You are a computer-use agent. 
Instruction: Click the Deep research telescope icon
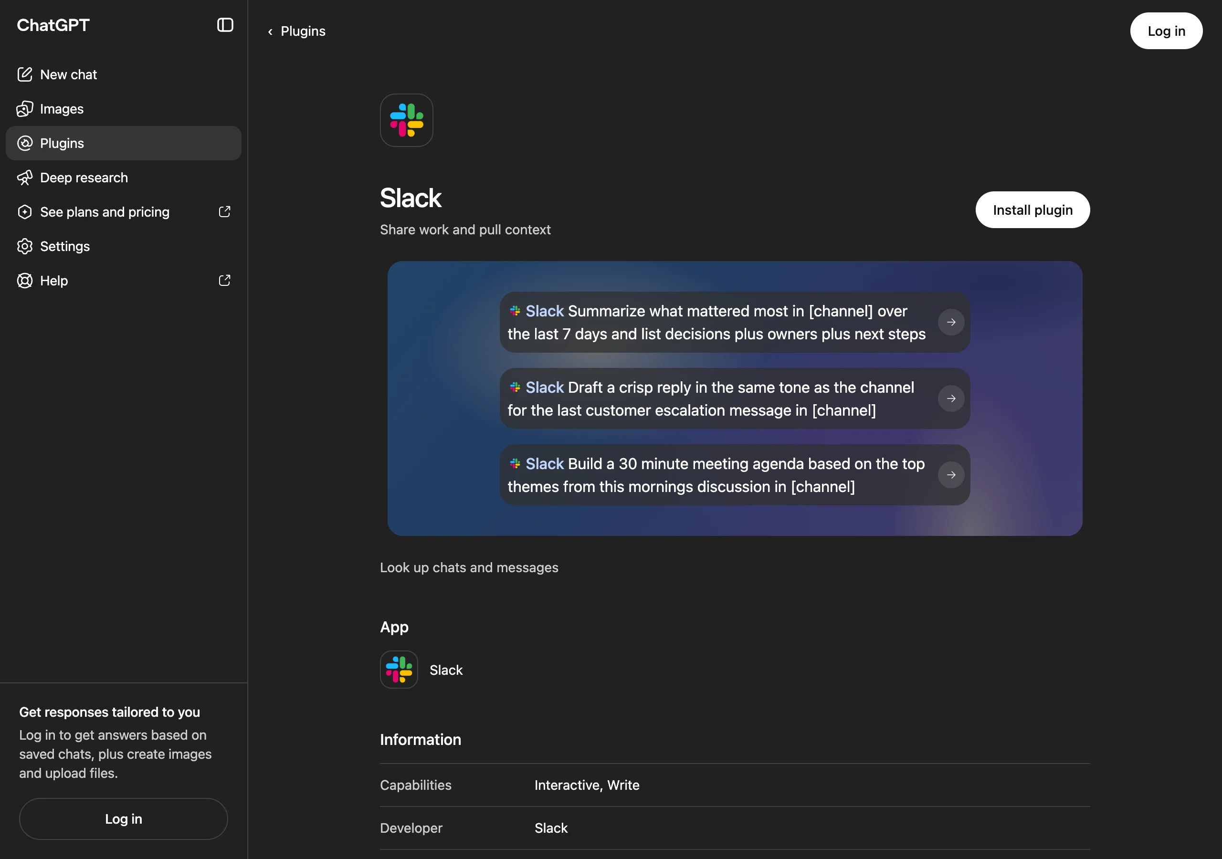[x=24, y=178]
